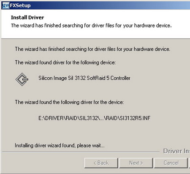Click the FXSetup icon in title bar
This screenshot has width=190, height=174.
pyautogui.click(x=5, y=5)
